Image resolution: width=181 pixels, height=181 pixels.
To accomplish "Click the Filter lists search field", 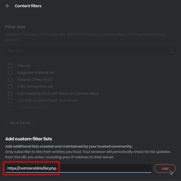I will (85, 51).
